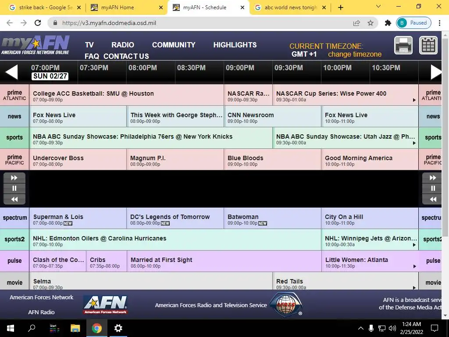The width and height of the screenshot is (449, 337).
Task: Click left fast-forward channel scroll button
Action: point(14,178)
